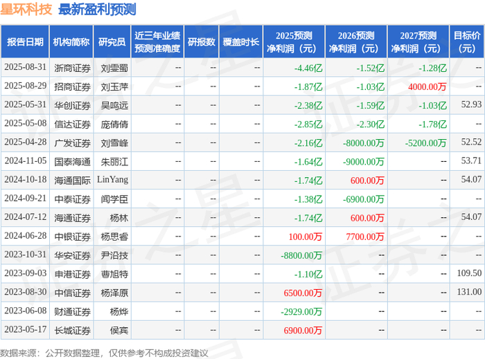The image size is (485, 359).
Task: Click the -2.85亿 profit value
Action: (308, 125)
